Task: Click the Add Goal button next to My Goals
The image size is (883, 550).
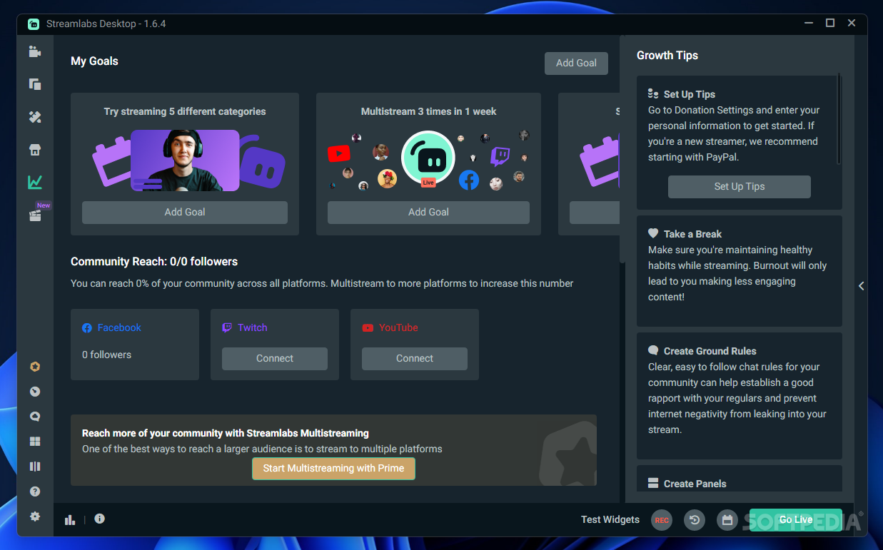Action: pos(576,63)
